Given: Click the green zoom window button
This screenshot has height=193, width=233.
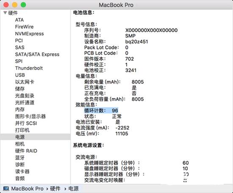Looking at the screenshot, I should [x=23, y=5].
